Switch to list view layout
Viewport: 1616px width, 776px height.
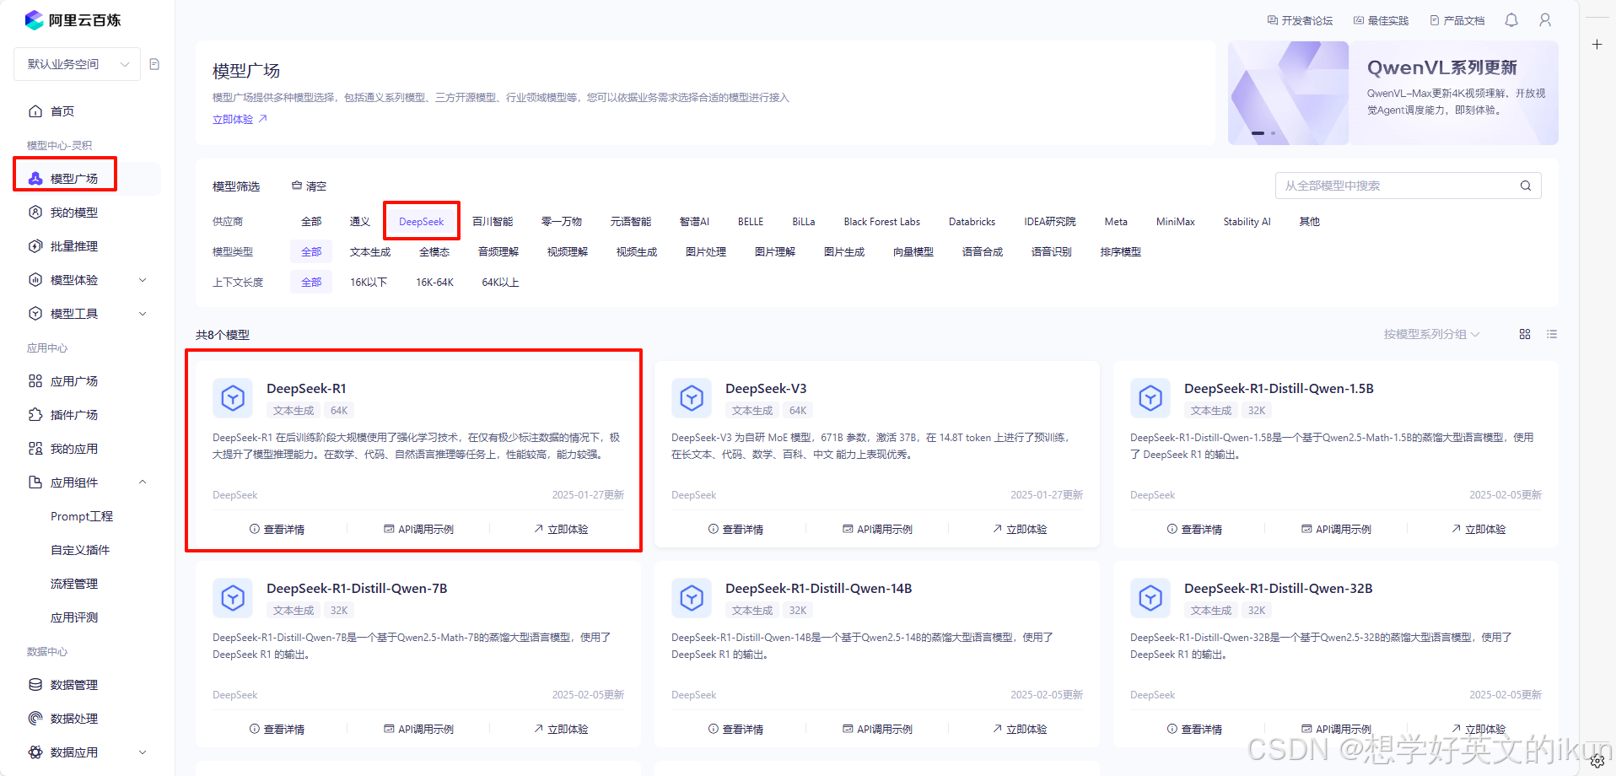coord(1552,334)
